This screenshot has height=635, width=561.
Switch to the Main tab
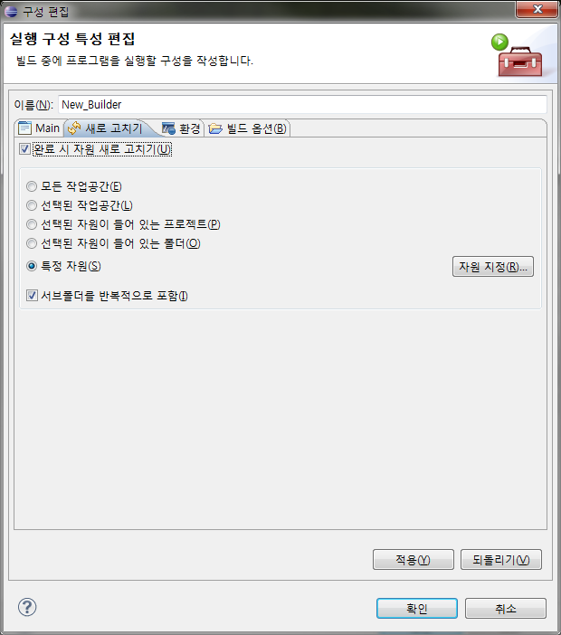click(40, 128)
